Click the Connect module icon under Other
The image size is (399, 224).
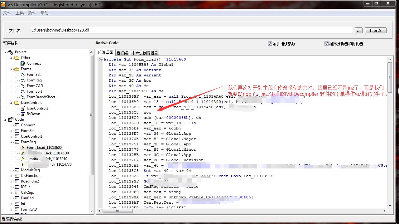pos(22,63)
